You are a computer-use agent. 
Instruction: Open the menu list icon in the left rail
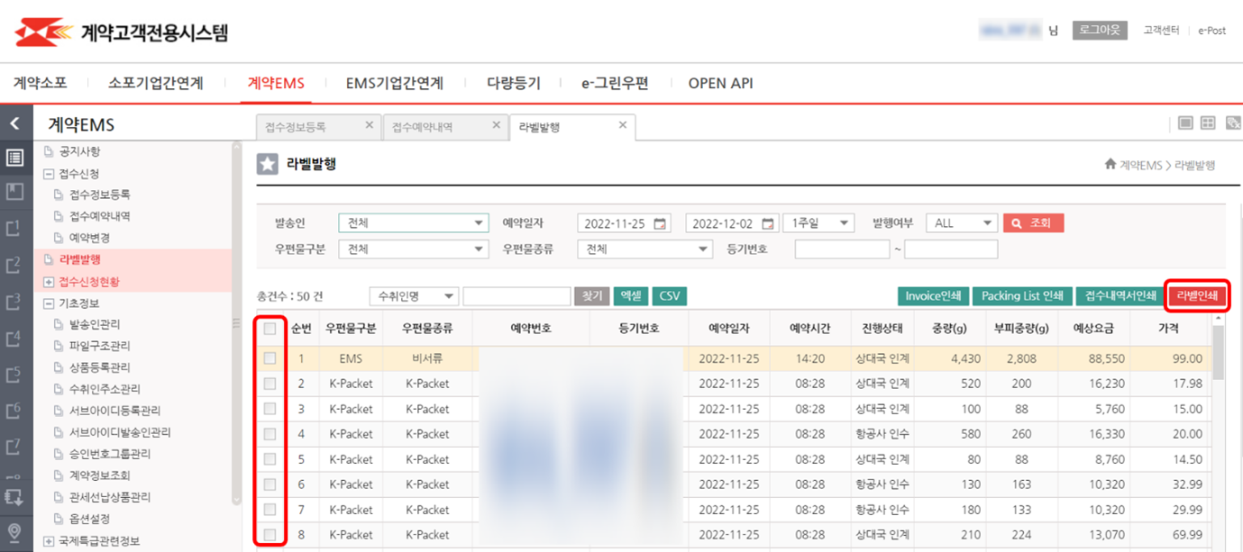click(14, 158)
